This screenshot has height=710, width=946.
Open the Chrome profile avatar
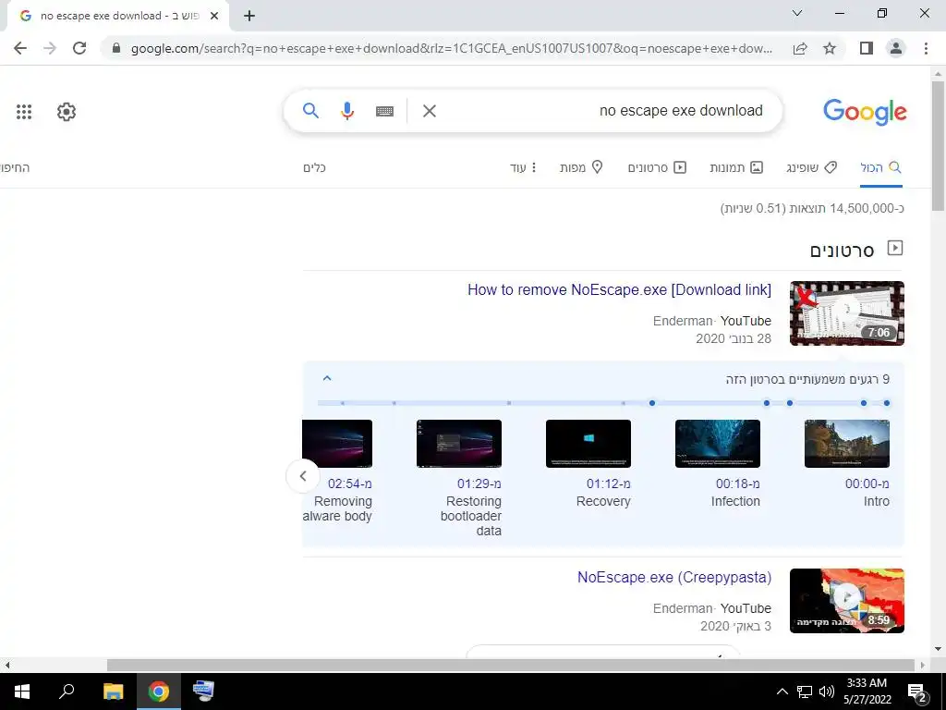[x=896, y=48]
